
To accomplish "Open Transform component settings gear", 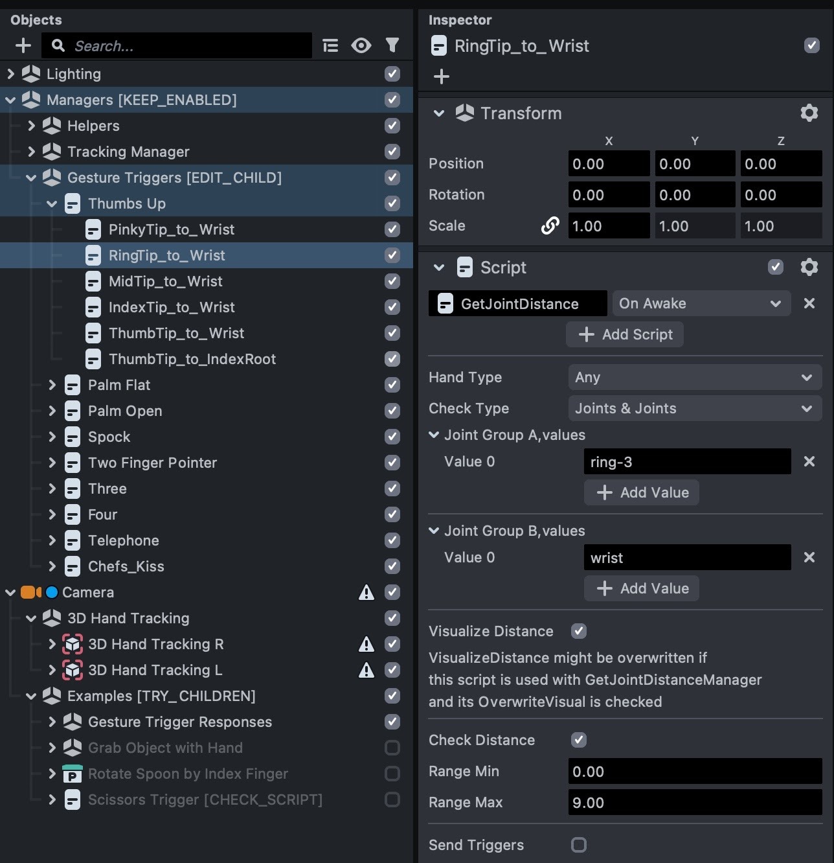I will tap(809, 113).
